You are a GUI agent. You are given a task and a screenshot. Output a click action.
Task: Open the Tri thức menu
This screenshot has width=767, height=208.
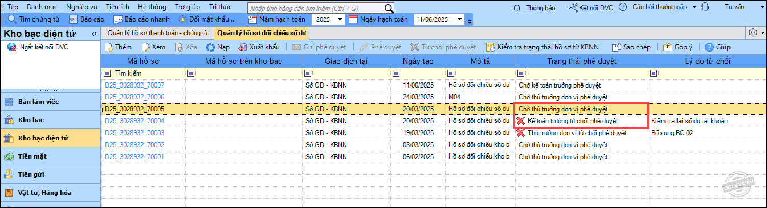coord(221,7)
